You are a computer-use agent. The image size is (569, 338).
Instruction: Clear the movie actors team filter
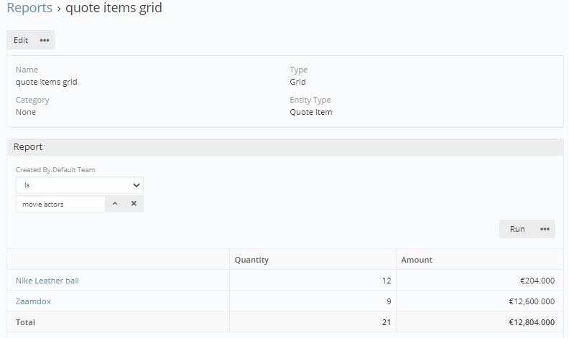[x=134, y=204]
